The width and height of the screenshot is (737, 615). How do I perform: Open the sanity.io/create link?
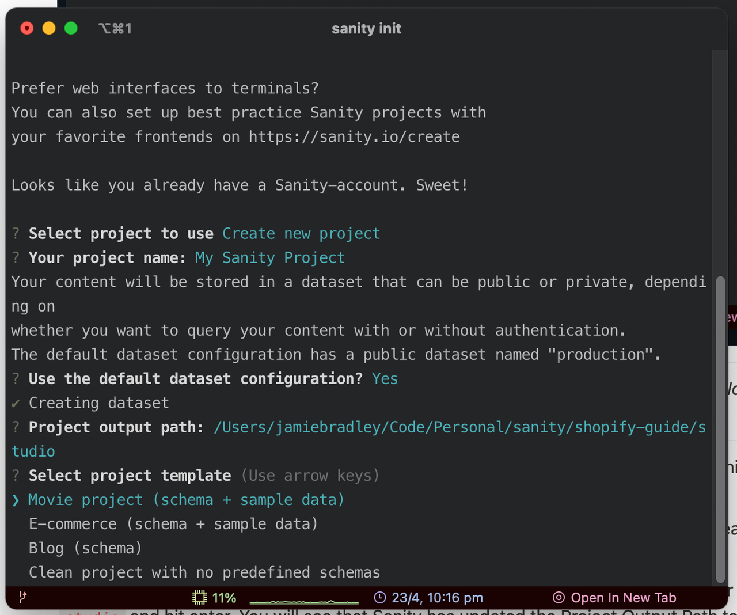(354, 136)
